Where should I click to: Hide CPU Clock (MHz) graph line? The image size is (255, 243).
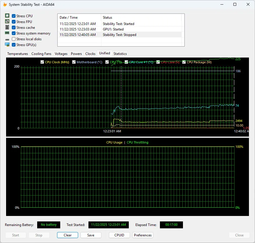tap(42, 62)
